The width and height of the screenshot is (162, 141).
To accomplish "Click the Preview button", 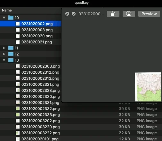I will click(149, 14).
